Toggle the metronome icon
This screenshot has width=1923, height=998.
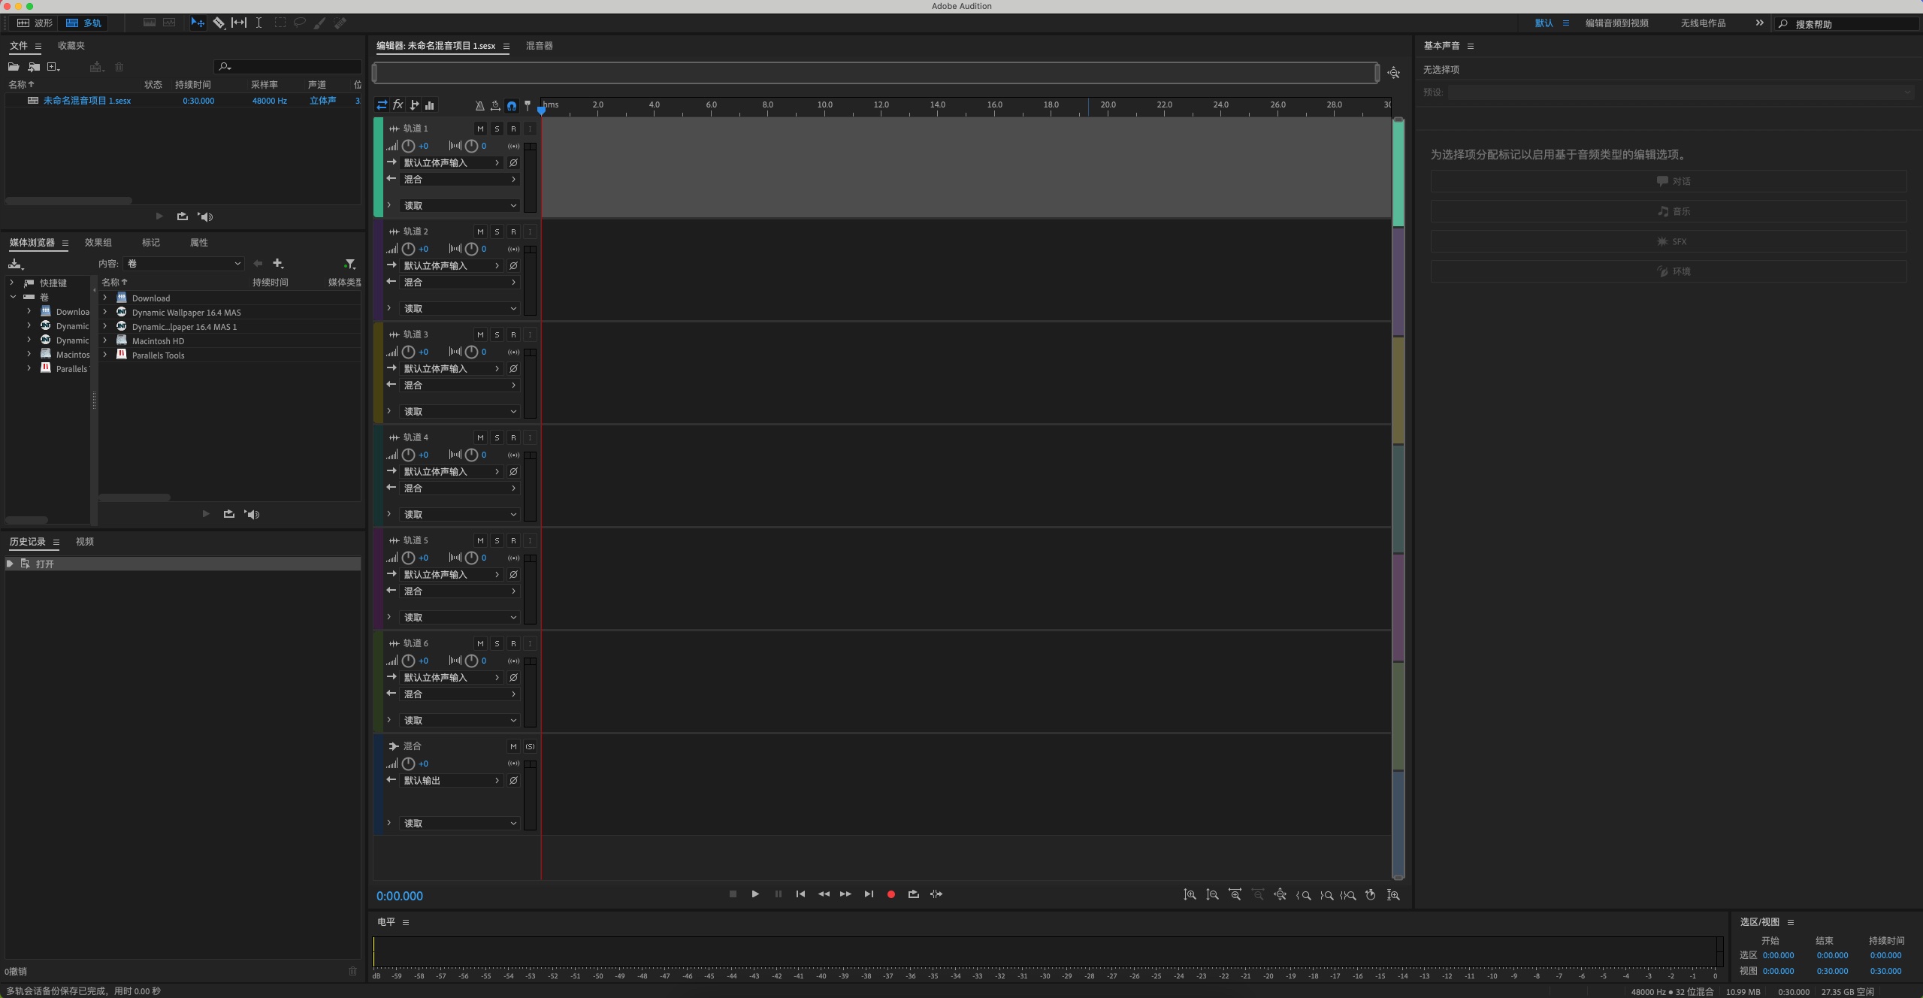(x=479, y=106)
